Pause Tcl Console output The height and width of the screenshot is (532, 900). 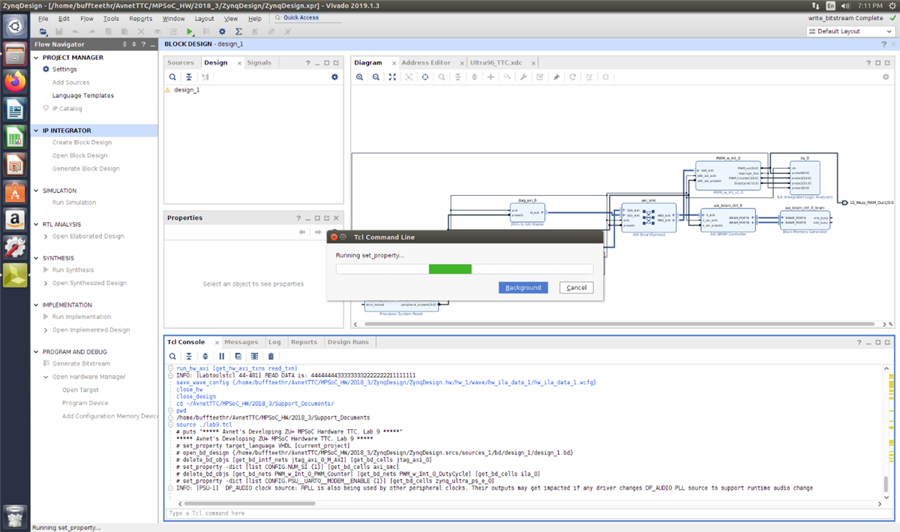tap(222, 356)
